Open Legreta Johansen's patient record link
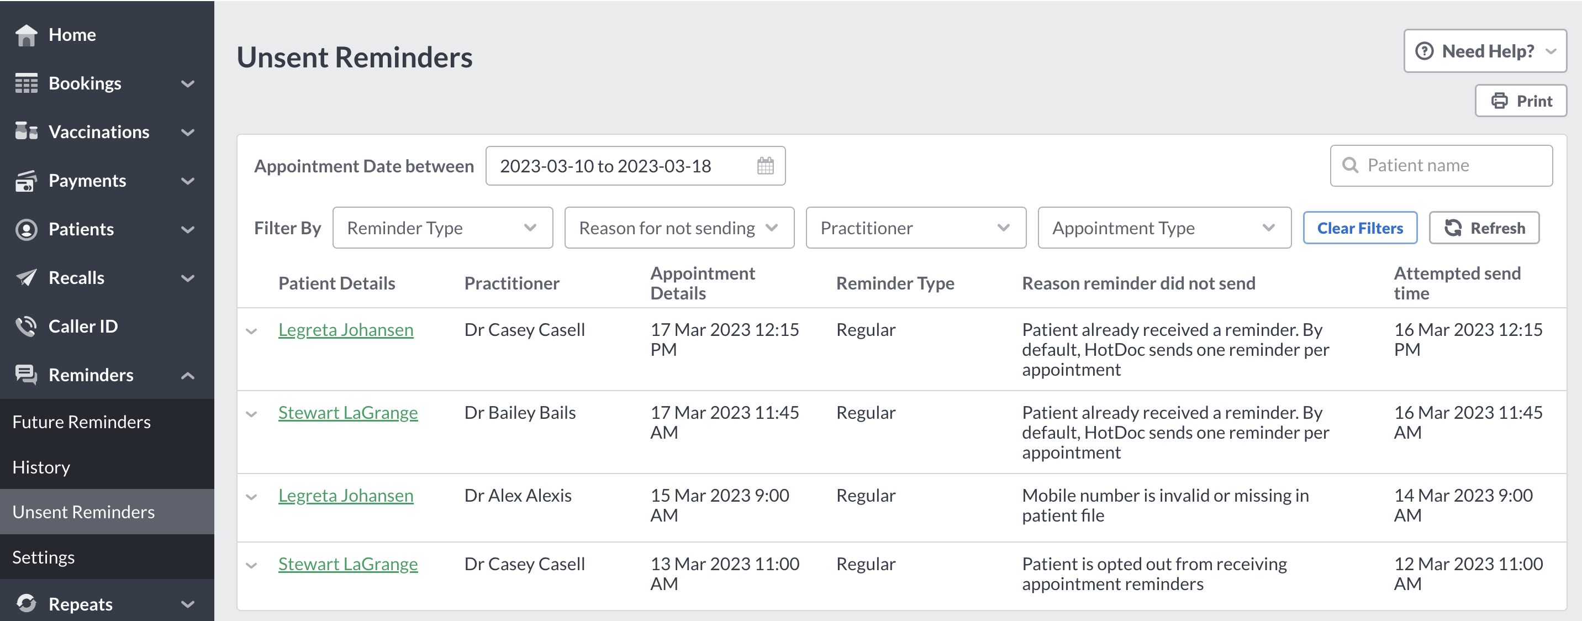The image size is (1582, 621). tap(345, 329)
